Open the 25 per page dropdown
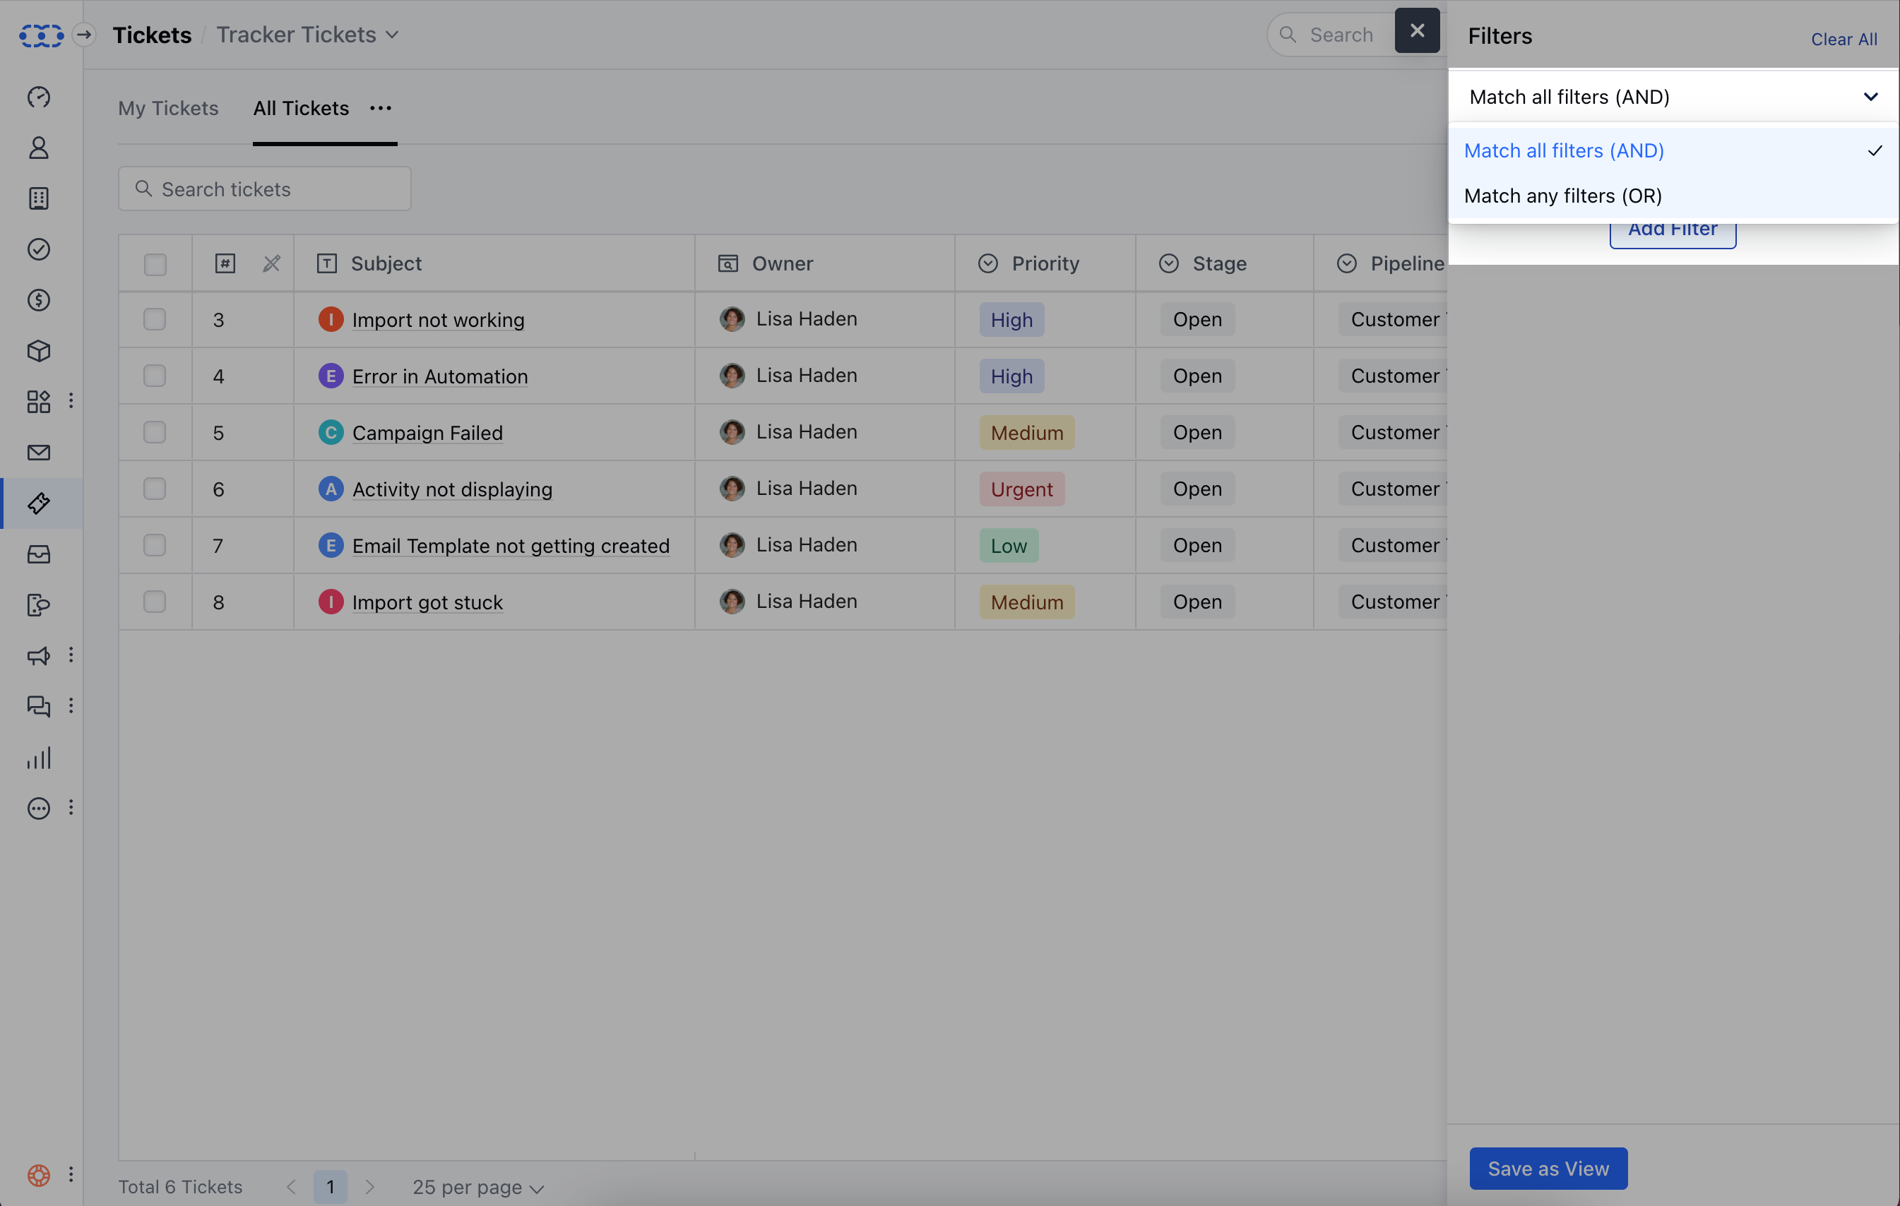 point(478,1187)
